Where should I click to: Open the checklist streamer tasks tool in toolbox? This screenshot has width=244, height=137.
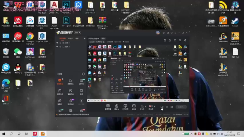tap(60, 92)
